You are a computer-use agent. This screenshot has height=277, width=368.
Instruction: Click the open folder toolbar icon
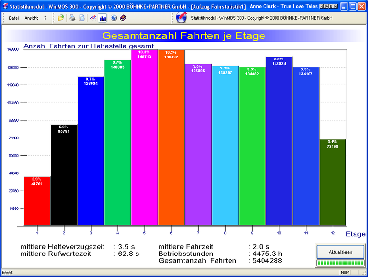[61, 18]
